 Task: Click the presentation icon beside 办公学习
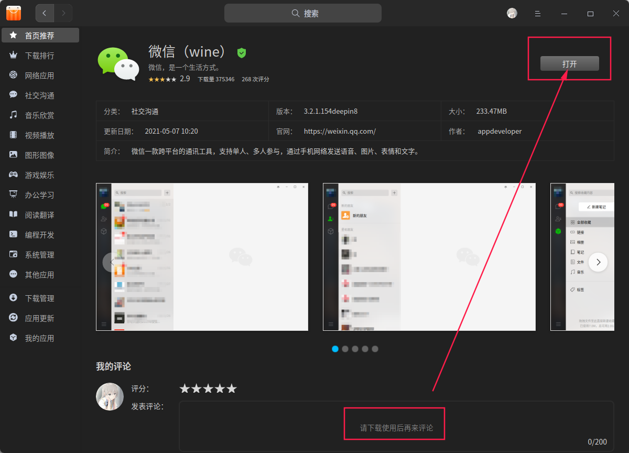tap(13, 195)
